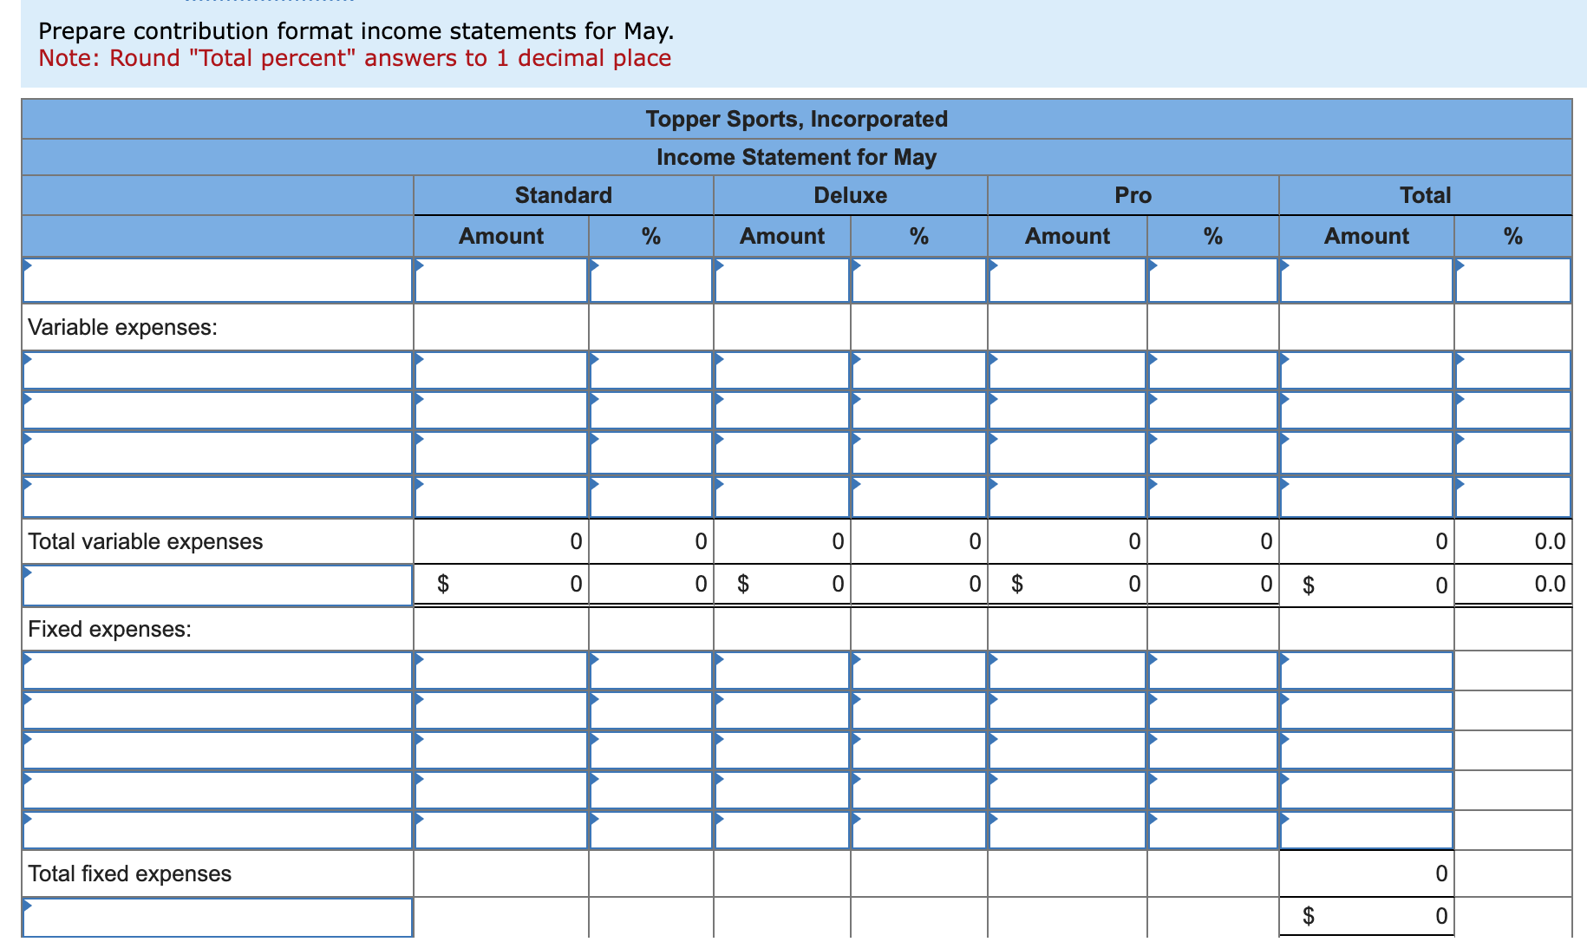Click Deluxe percent field in first row
Image resolution: width=1587 pixels, height=942 pixels.
(x=919, y=280)
